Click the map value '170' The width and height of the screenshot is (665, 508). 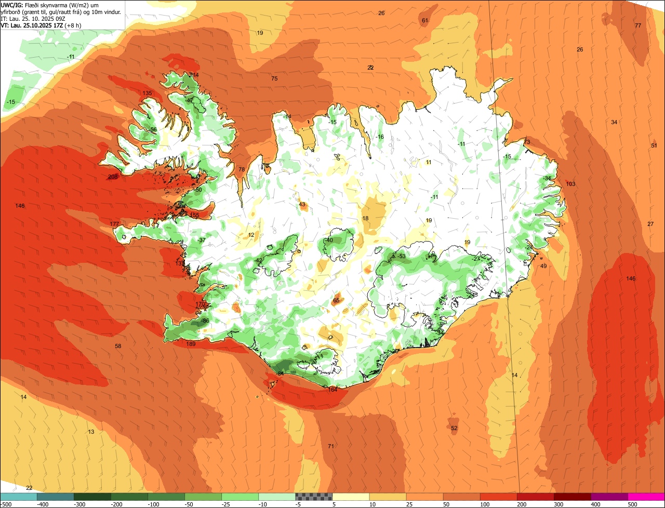point(200,304)
